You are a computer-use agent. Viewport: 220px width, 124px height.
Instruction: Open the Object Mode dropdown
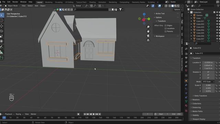click(12, 6)
